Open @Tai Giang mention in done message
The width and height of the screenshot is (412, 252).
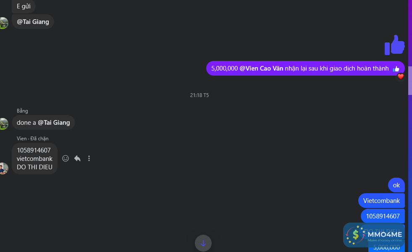point(54,123)
